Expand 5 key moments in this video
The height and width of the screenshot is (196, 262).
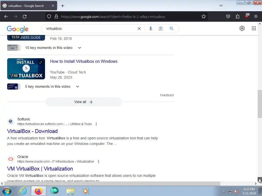pyautogui.click(x=78, y=87)
